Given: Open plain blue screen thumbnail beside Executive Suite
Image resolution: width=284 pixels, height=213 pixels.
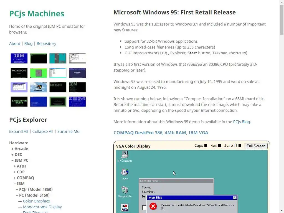Looking at the screenshot, I should (x=39, y=102).
